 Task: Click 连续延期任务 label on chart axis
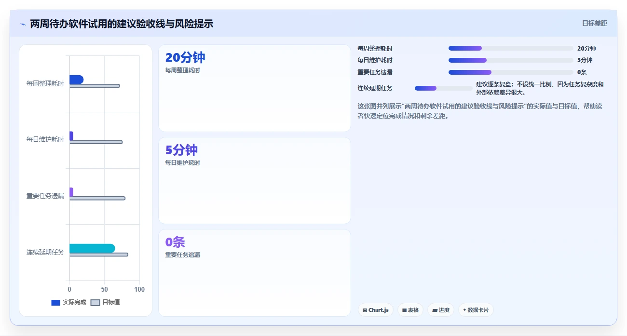point(45,252)
